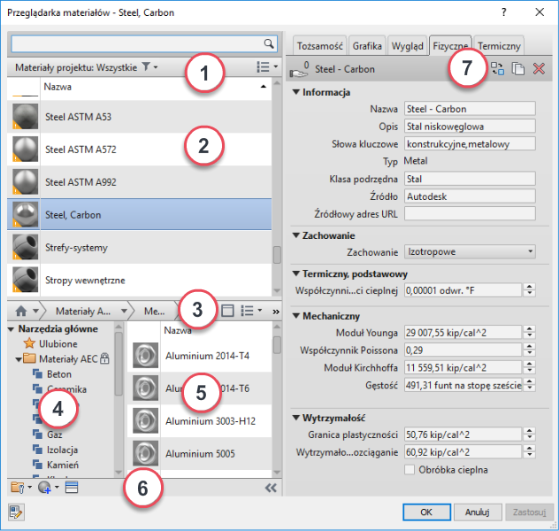Select Steel ASTM A992 material row
The width and height of the screenshot is (559, 531).
[140, 182]
